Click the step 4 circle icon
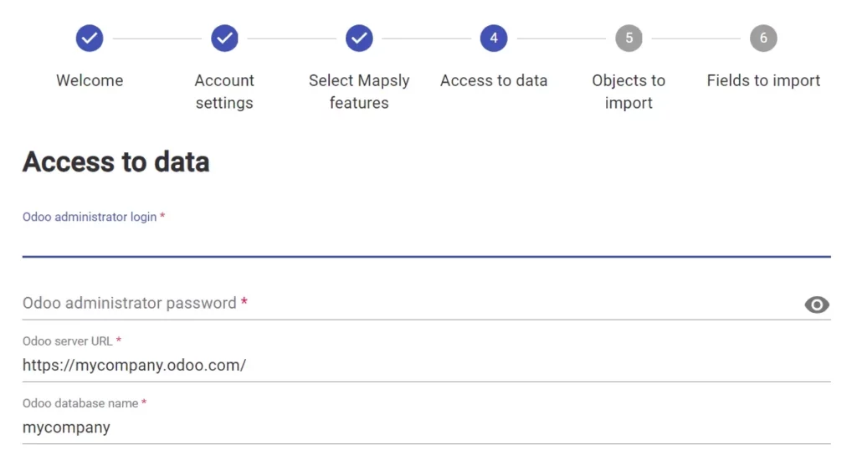The image size is (857, 471). click(494, 38)
